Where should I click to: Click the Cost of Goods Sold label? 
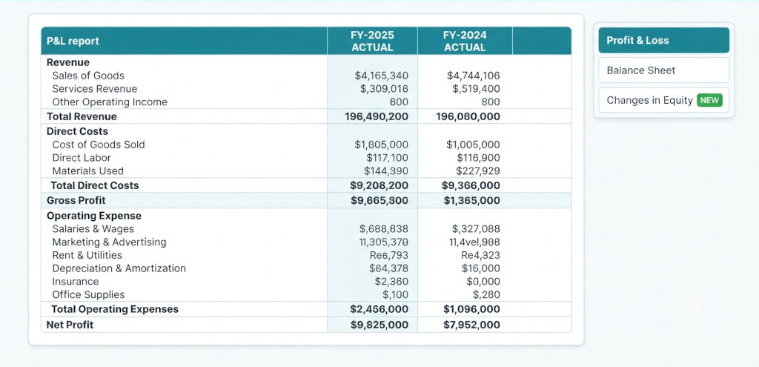(99, 145)
